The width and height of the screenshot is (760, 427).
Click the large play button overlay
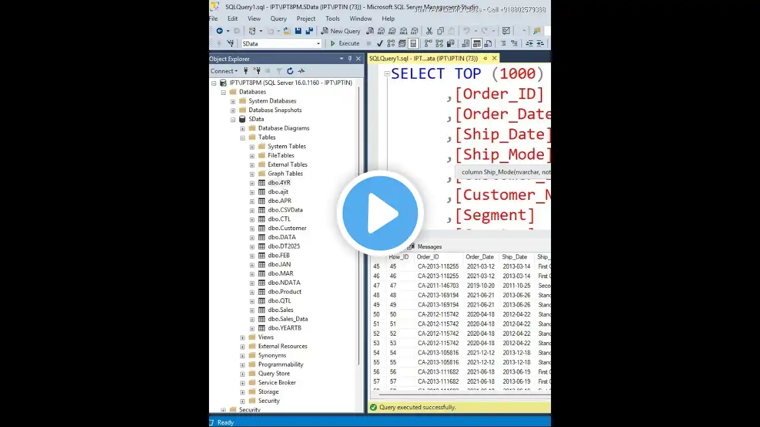(380, 213)
